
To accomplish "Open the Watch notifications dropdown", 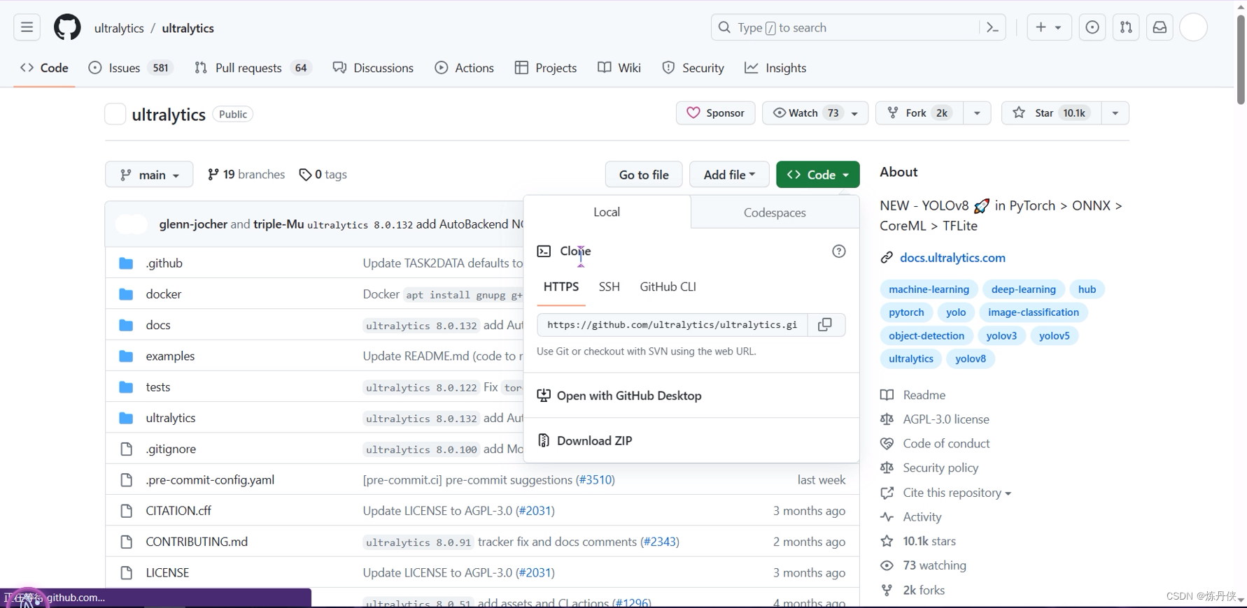I will click(x=816, y=113).
